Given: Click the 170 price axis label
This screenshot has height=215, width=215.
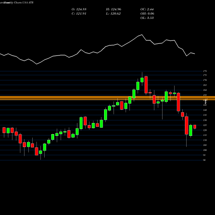Looking at the screenshot, I should pos(205,80).
